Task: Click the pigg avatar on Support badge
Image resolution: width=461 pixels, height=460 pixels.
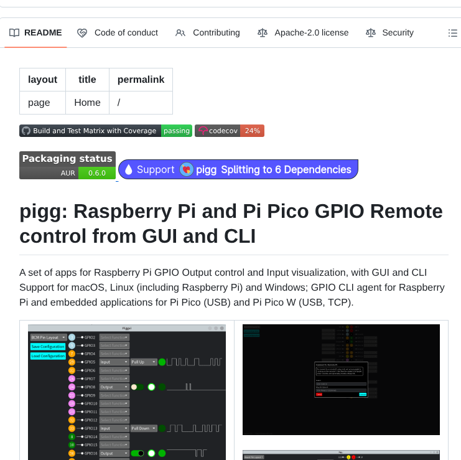Action: coord(187,169)
